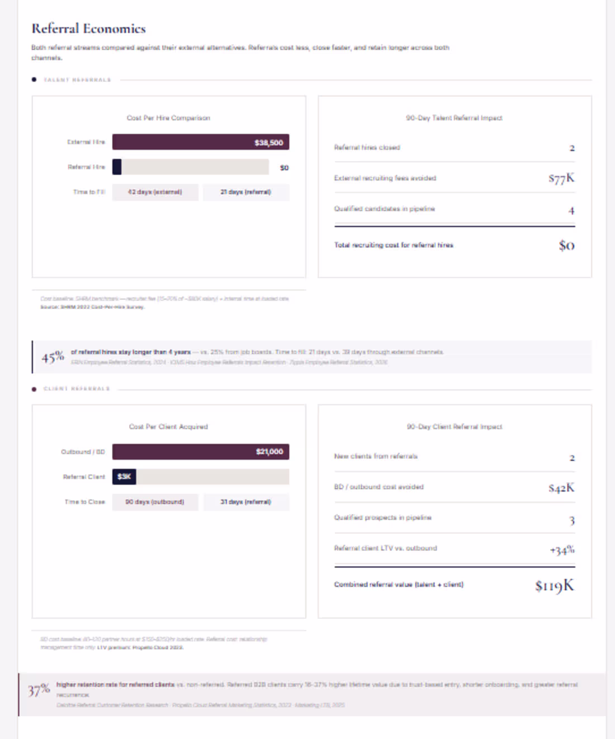Click the 37% higher retention figure
Screen dimensions: 615x739
point(39,689)
